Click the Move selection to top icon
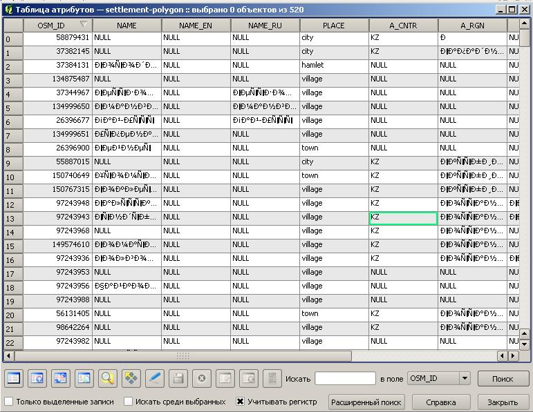The height and width of the screenshot is (412, 533). tap(37, 378)
